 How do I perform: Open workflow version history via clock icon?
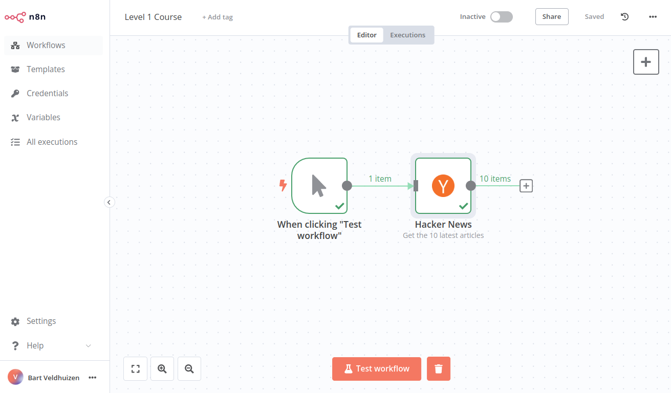coord(624,16)
